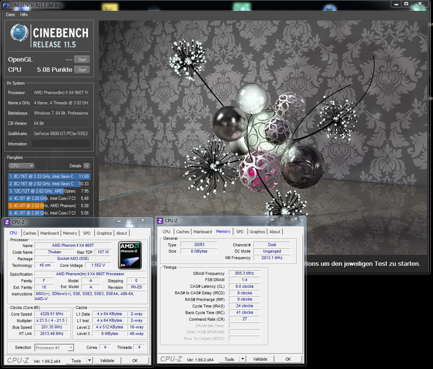433x369 pixels.
Task: Select ranking entry 8C/16T @ 3.33 GHz Intel Xeon
Action: tap(49, 176)
